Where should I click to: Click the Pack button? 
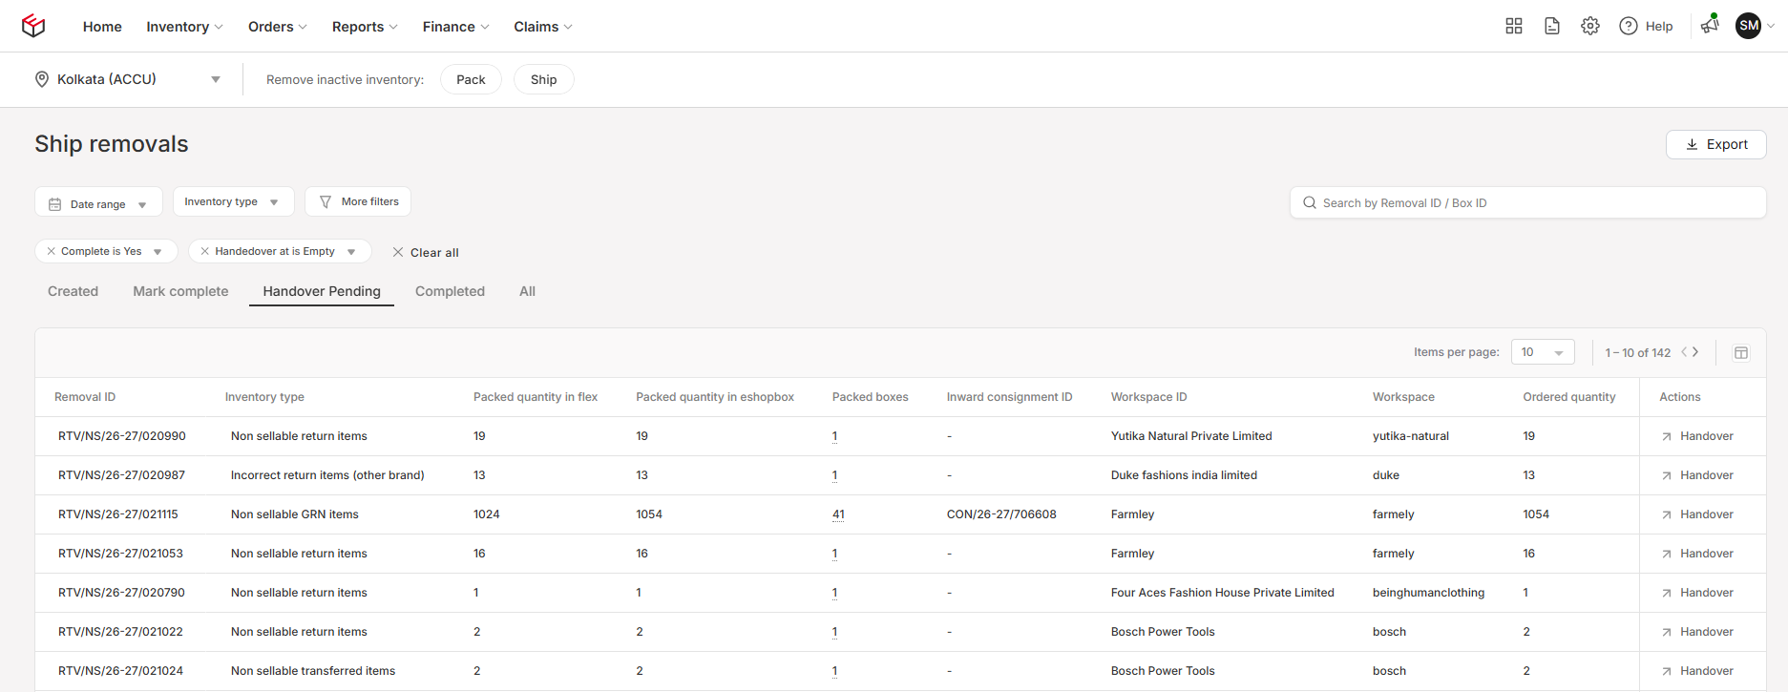pyautogui.click(x=471, y=79)
